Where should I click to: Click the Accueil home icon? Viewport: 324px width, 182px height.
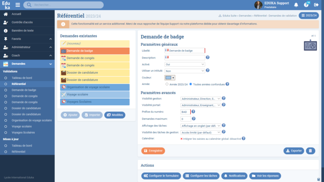pos(5,14)
